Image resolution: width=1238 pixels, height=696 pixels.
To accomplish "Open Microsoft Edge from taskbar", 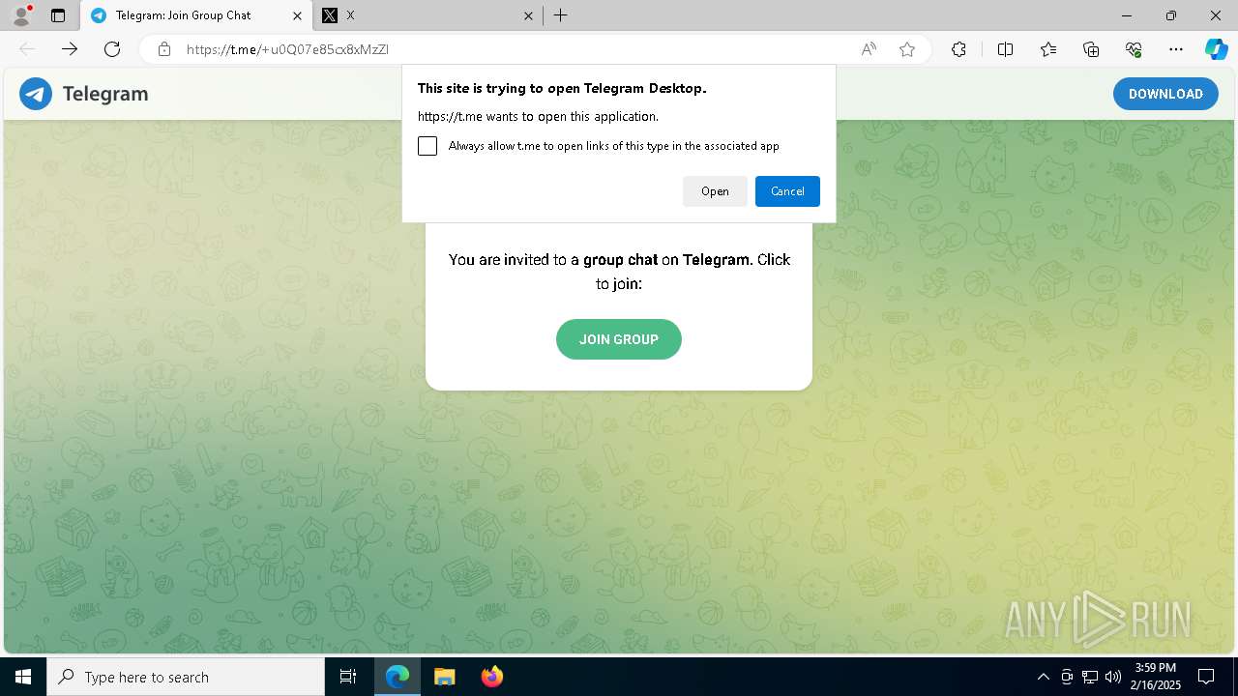I will tap(398, 677).
